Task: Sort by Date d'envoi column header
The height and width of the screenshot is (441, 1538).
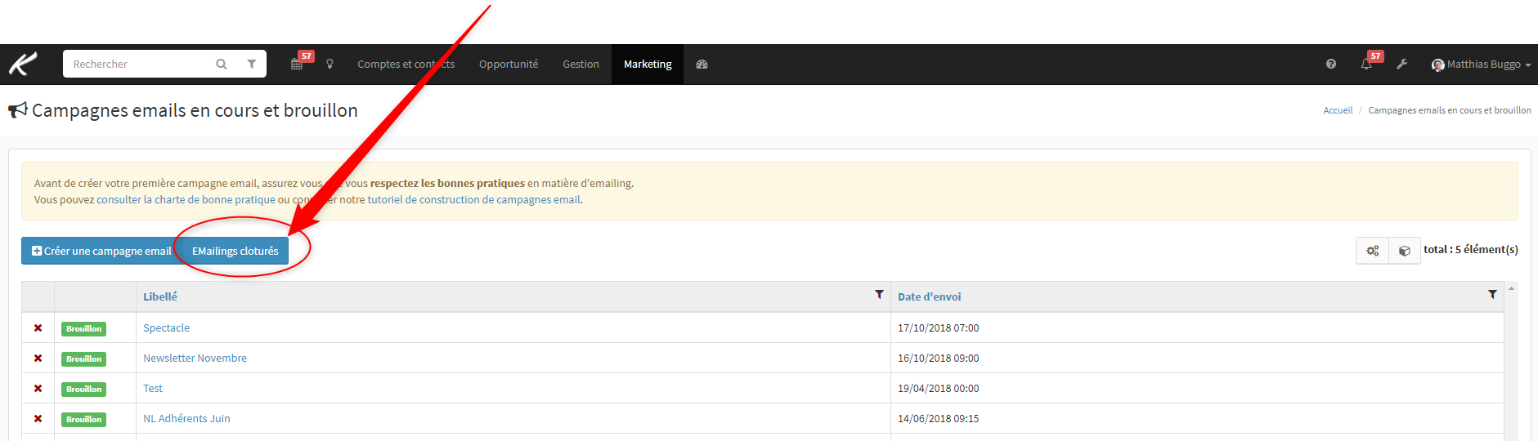Action: point(929,296)
